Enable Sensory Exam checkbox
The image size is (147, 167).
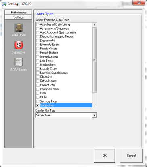coord(38,101)
